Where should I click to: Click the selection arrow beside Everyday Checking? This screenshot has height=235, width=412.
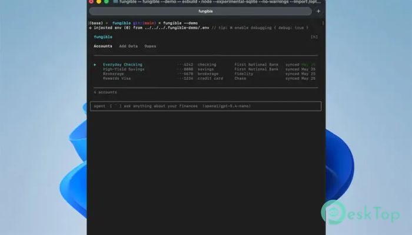(x=95, y=65)
